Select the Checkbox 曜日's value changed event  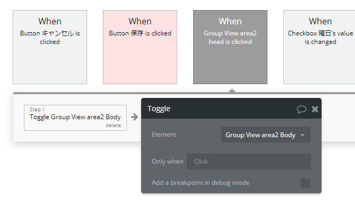[x=319, y=47]
